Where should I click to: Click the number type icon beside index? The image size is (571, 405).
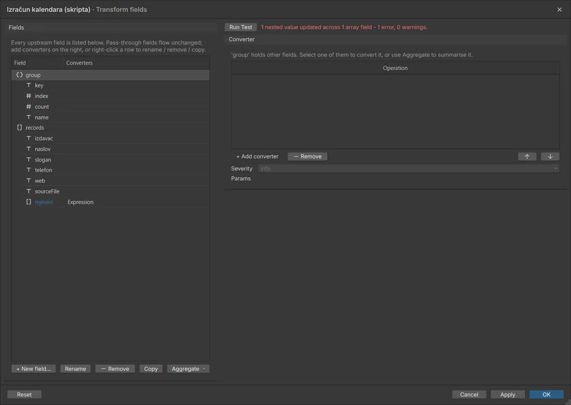coord(29,96)
